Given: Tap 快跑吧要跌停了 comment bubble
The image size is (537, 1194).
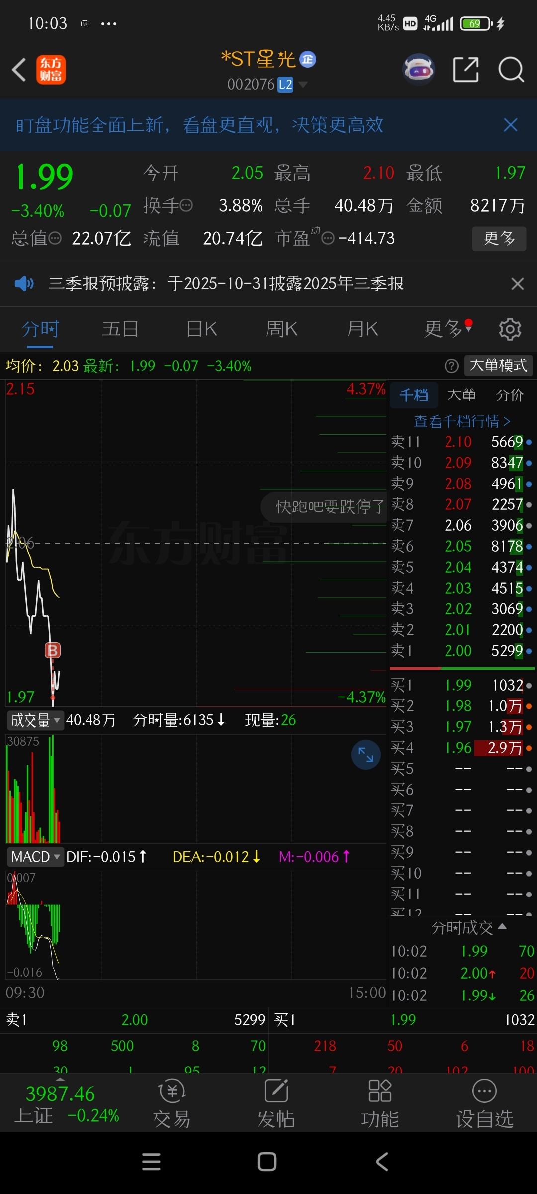Looking at the screenshot, I should (x=324, y=507).
